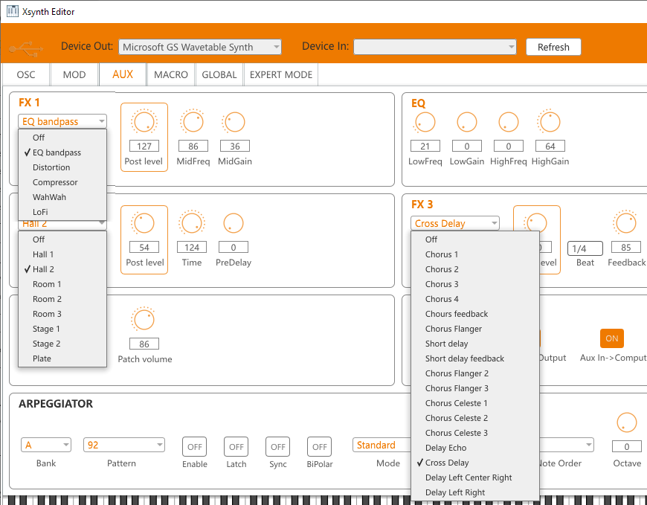Click the HighGain value field 64

(550, 146)
